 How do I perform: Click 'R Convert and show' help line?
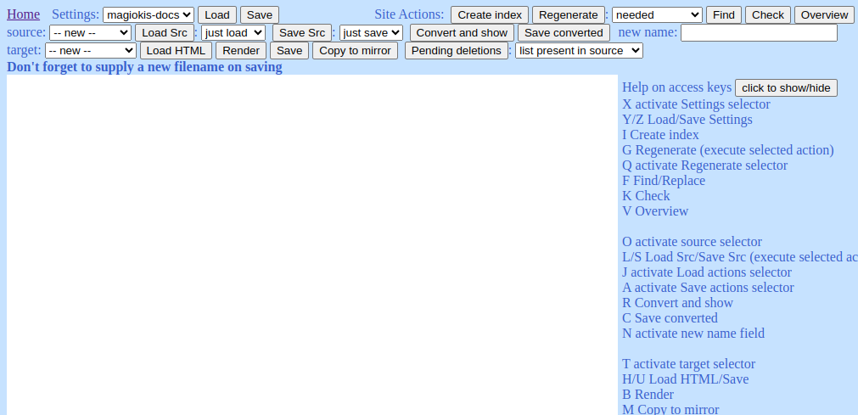tap(677, 303)
